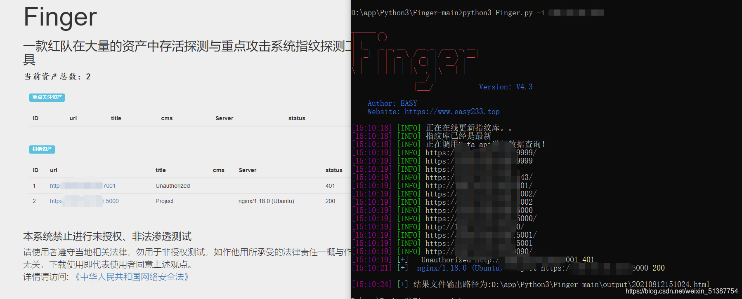Screen dimensions: 742x299
Task: Click the nginx/1.18.0 (Ubuntu) Server cell
Action: point(266,201)
